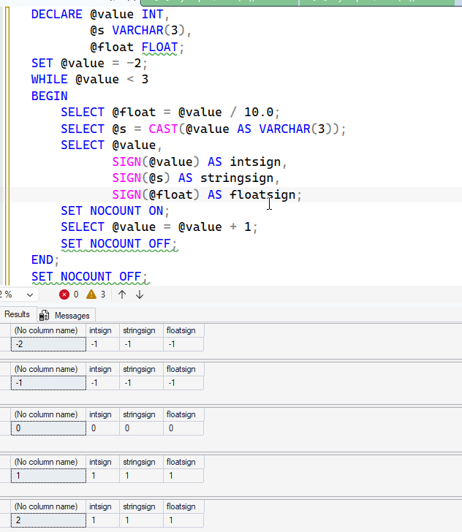This screenshot has width=462, height=532.
Task: Click the underlined FLOAT type in the editor
Action: pyautogui.click(x=159, y=47)
